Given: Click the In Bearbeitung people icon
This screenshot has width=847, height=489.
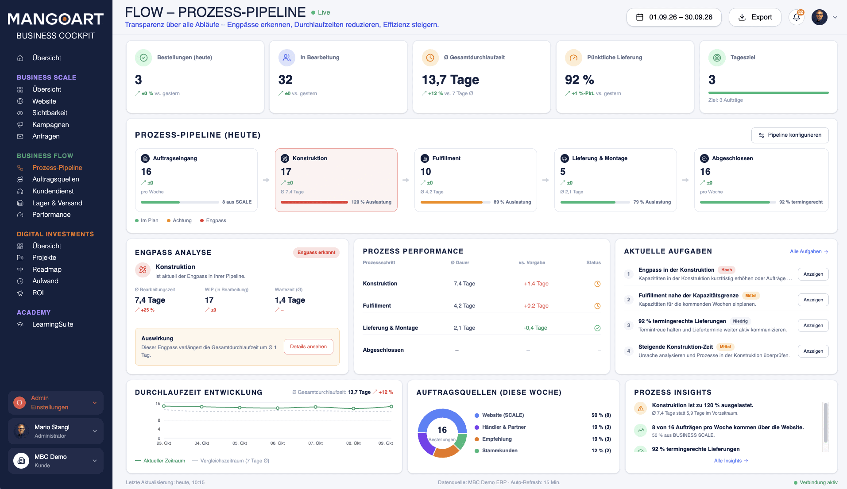Looking at the screenshot, I should point(287,58).
